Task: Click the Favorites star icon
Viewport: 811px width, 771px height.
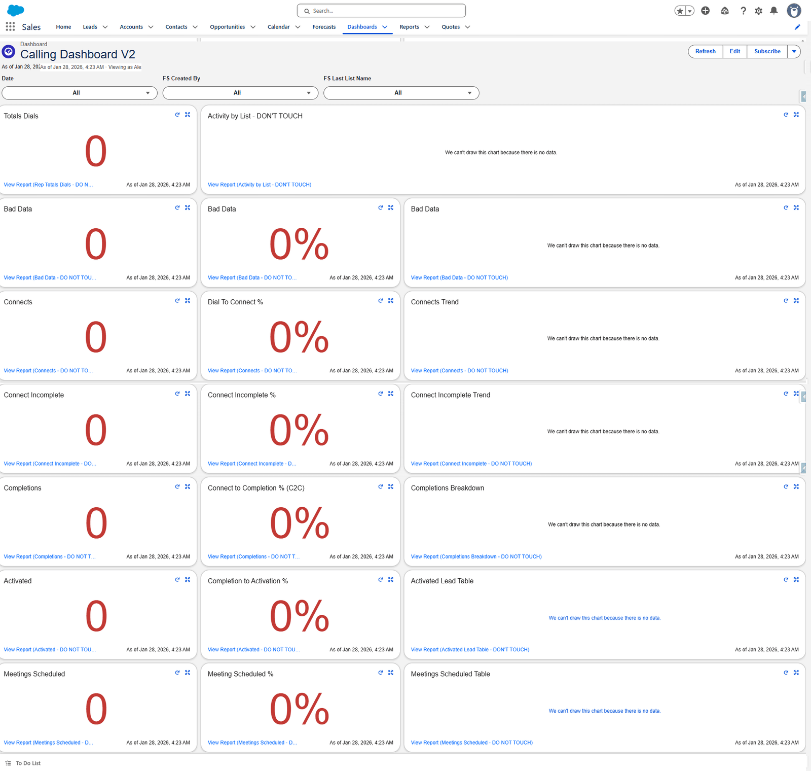Action: pyautogui.click(x=680, y=11)
